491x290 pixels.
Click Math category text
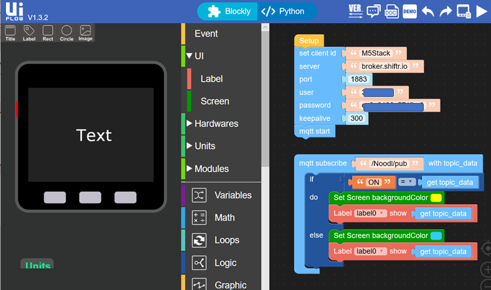tap(225, 218)
